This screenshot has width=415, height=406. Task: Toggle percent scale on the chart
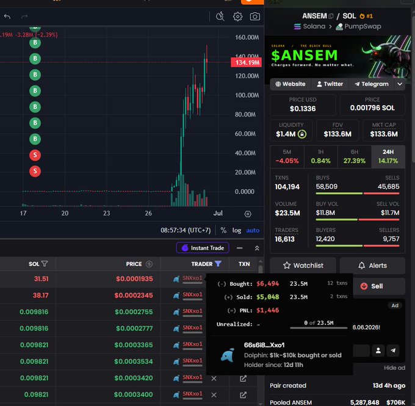pos(223,230)
